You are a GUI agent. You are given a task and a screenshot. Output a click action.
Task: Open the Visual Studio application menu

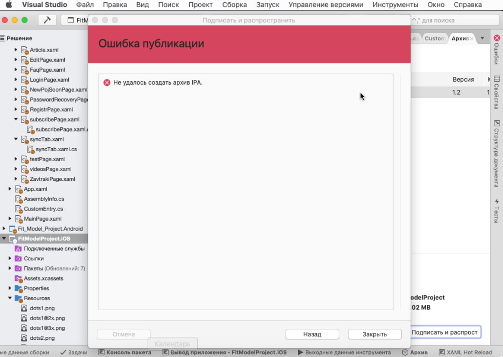pyautogui.click(x=44, y=4)
